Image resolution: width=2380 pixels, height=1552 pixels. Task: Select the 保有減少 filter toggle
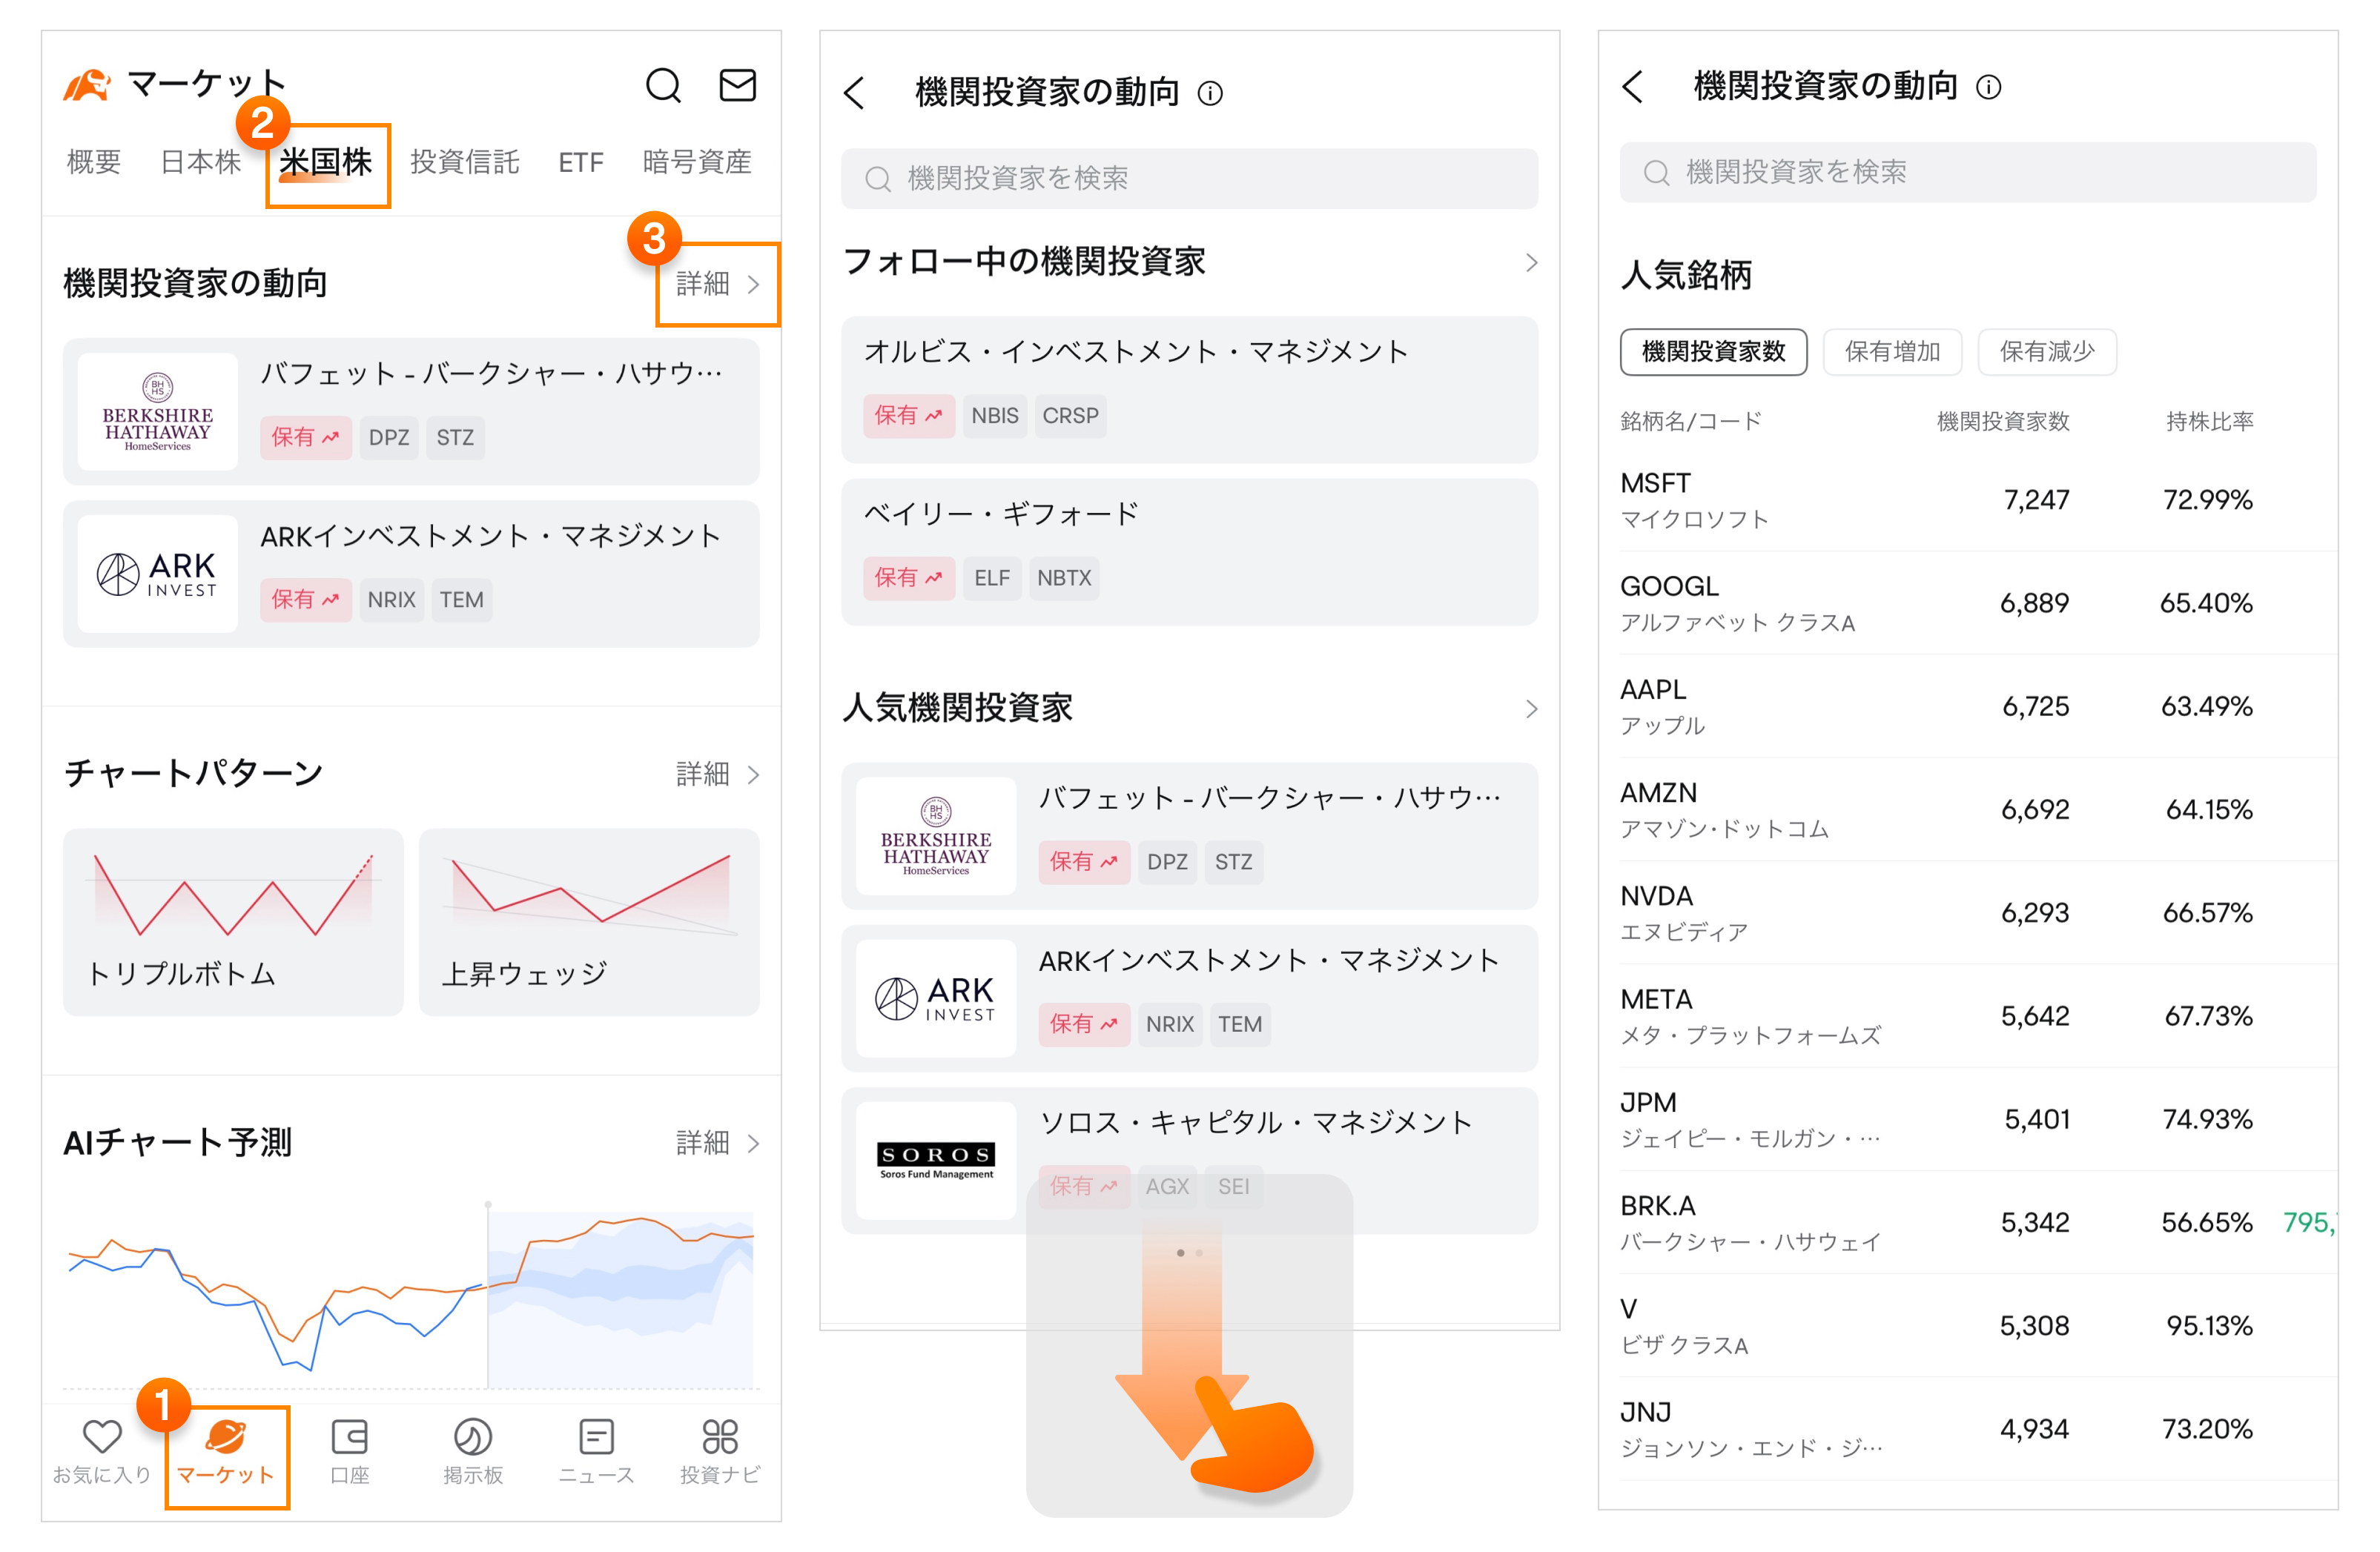[x=2046, y=352]
